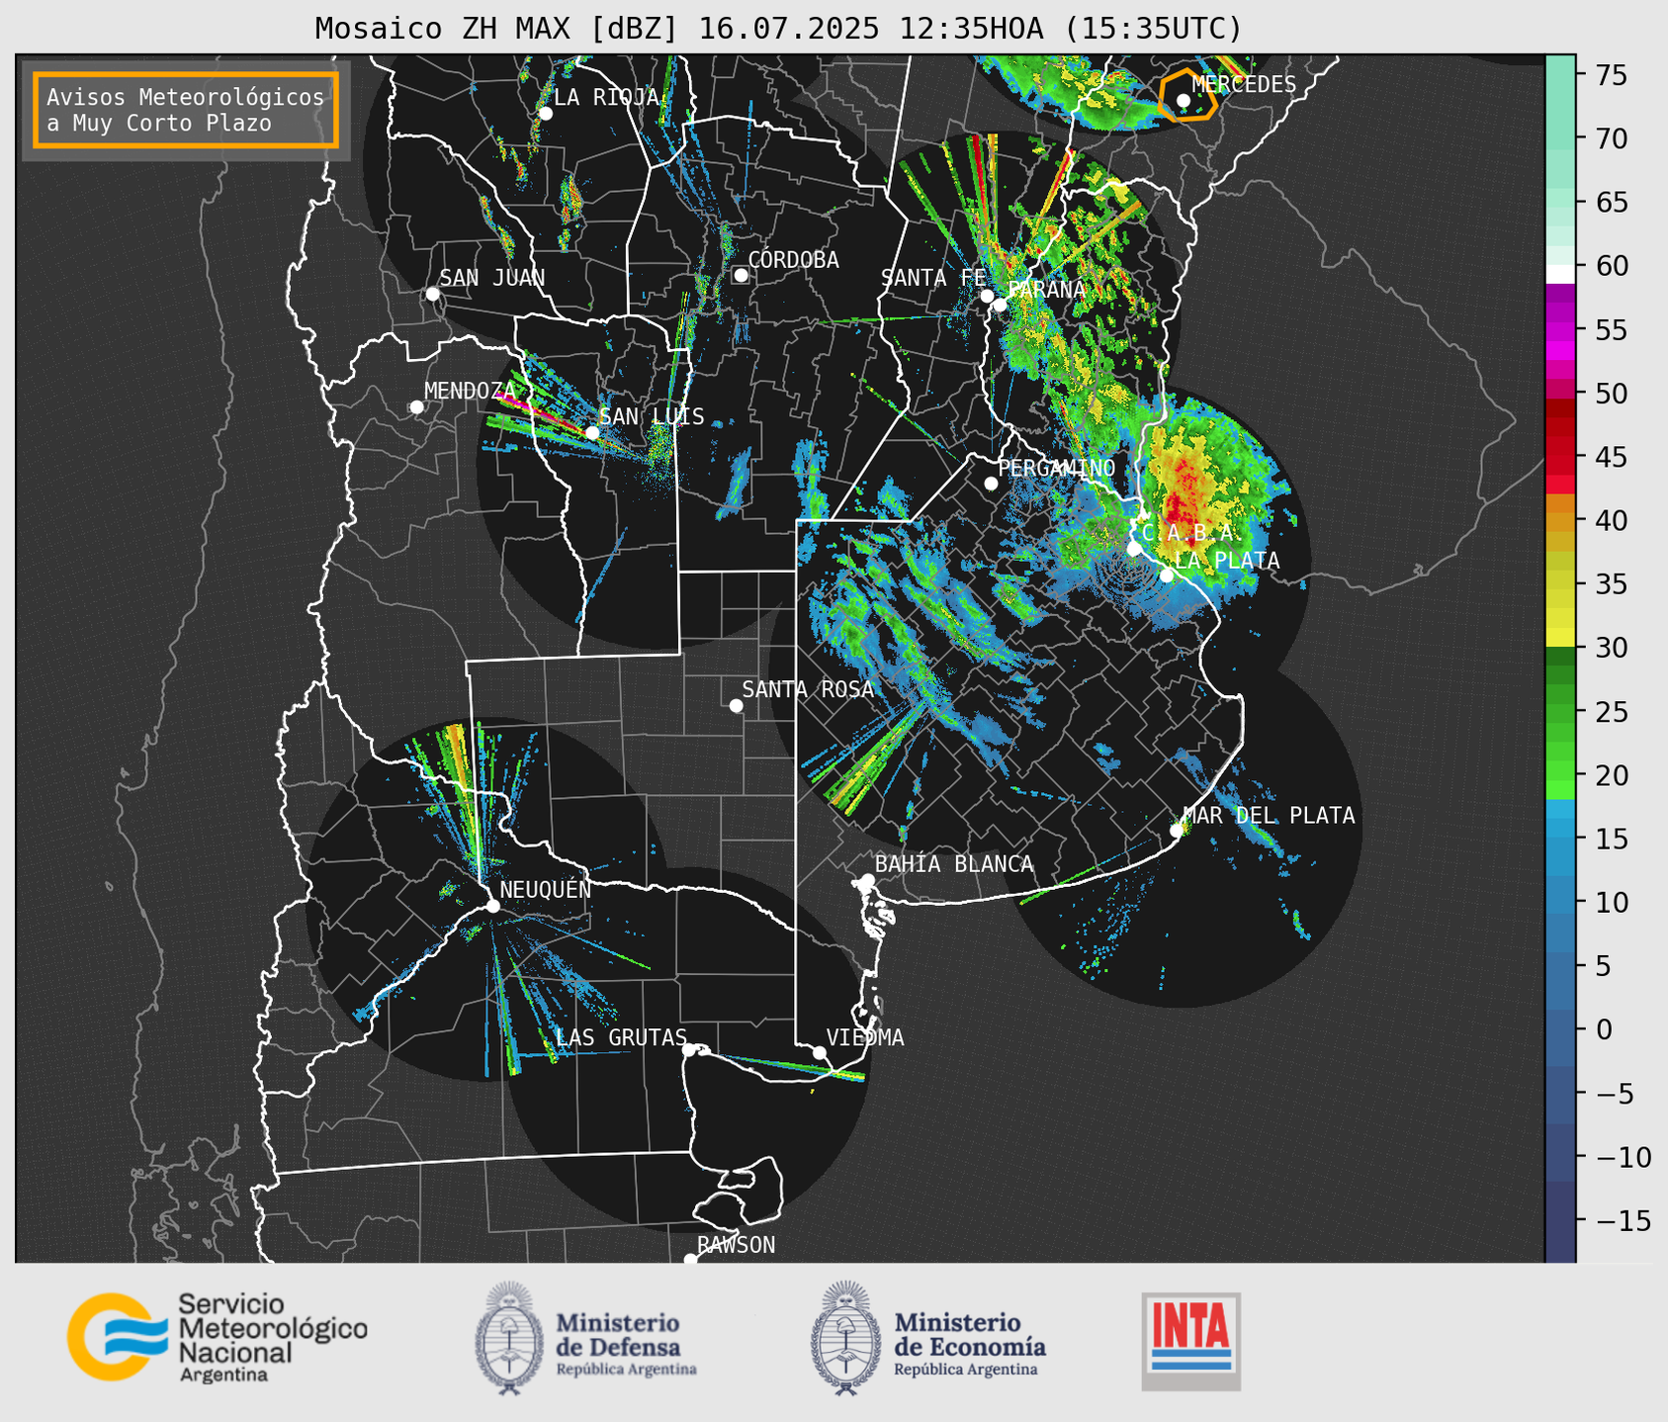Click the Las Grutas marker dot

pos(689,1049)
